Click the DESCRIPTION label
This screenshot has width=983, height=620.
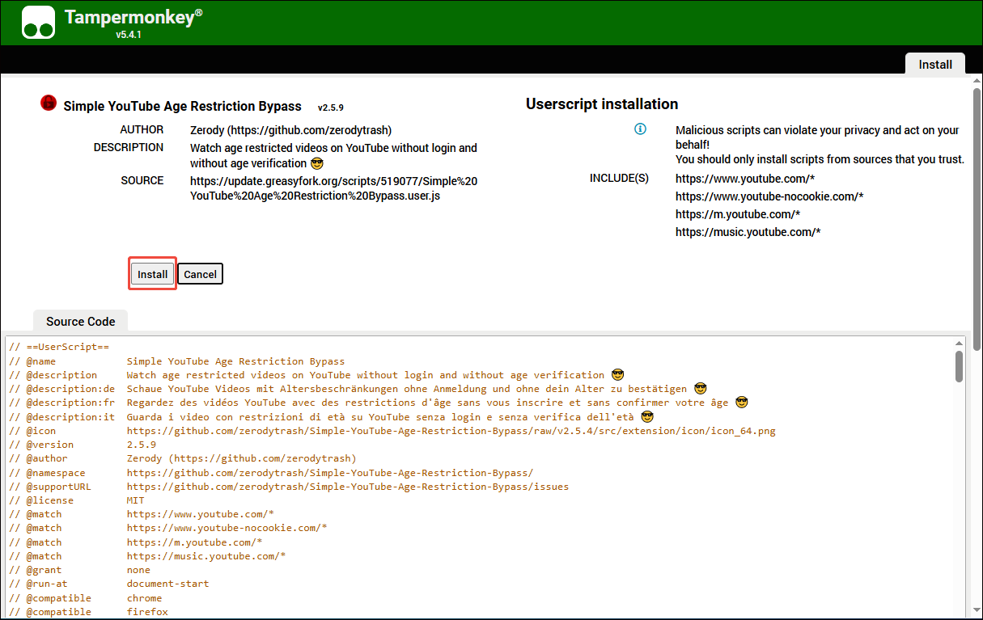[129, 147]
